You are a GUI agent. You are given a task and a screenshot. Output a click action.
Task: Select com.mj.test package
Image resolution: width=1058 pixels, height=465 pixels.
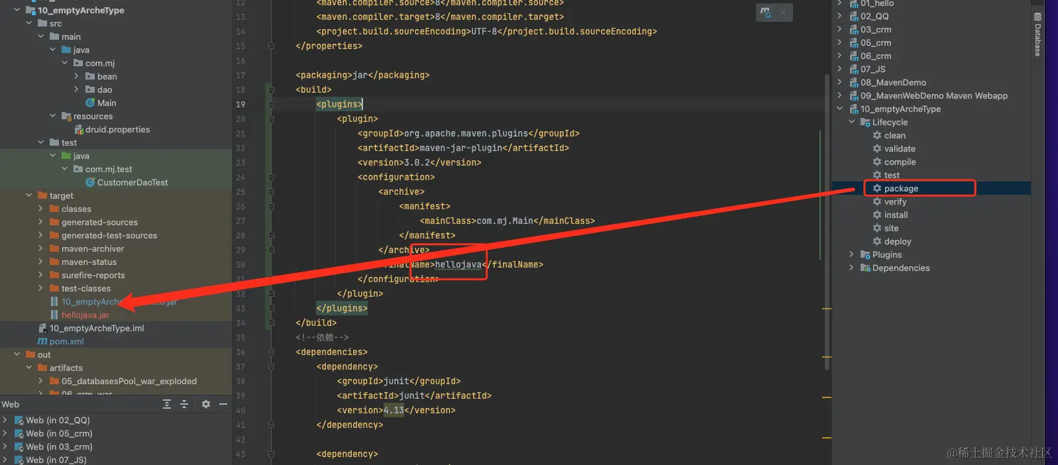pos(109,170)
